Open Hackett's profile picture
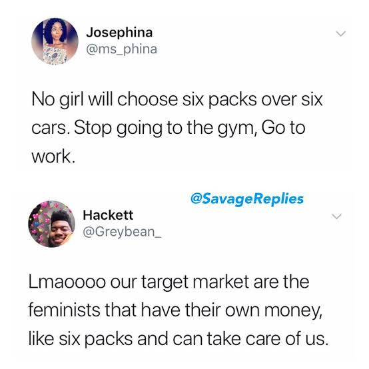The width and height of the screenshot is (369, 369). (52, 224)
